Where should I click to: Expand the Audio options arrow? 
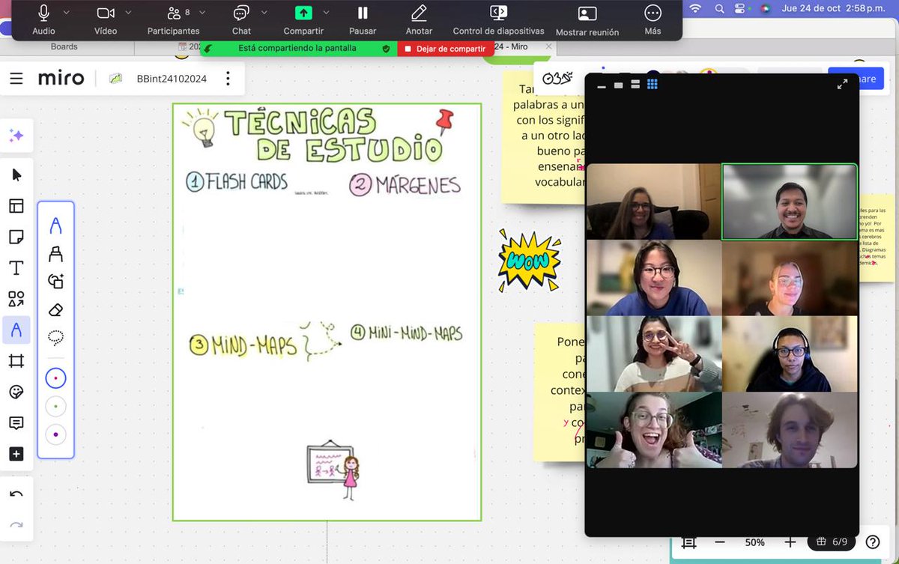[x=66, y=13]
